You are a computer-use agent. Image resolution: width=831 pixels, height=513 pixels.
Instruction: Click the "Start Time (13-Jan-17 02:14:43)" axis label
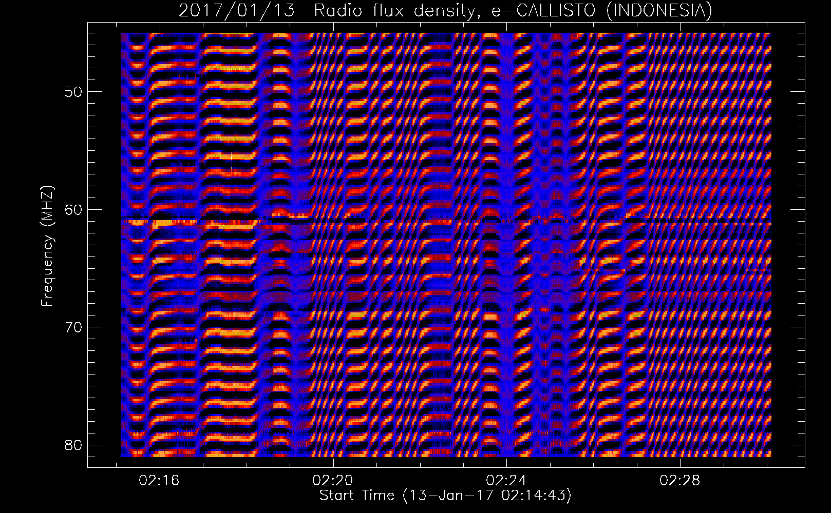point(445,496)
